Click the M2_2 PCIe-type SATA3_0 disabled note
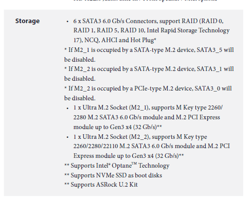Image resolution: width=251 pixels, height=216 pixels. [x=148, y=93]
